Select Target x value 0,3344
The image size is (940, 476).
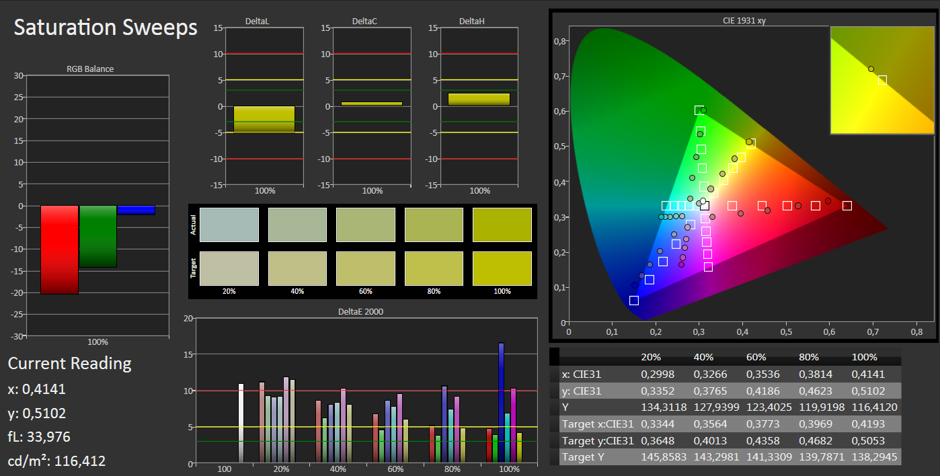coord(656,424)
